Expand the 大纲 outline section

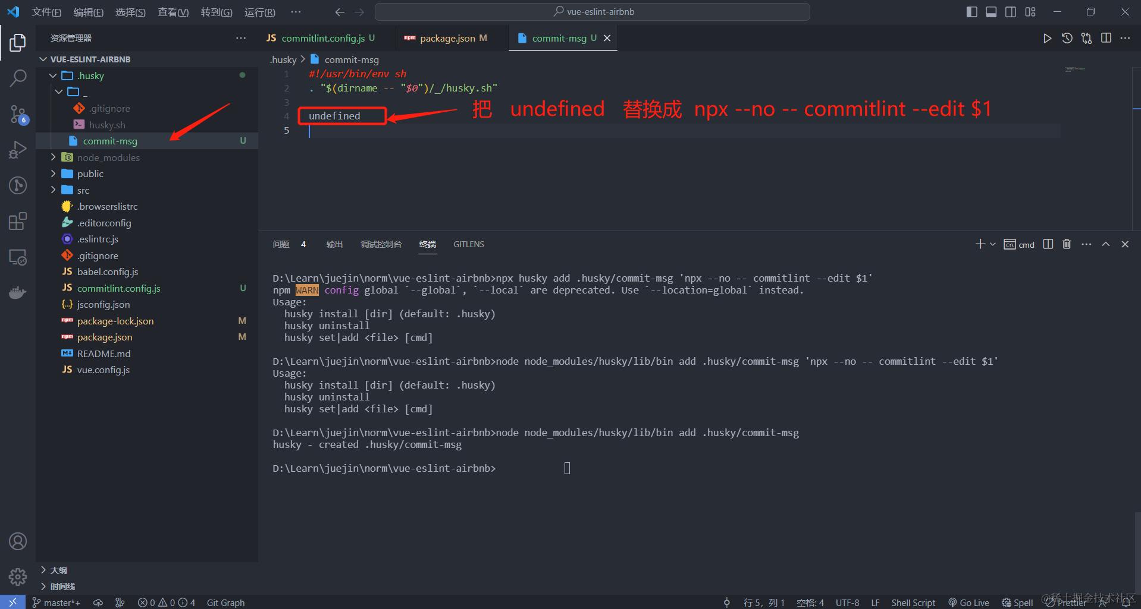[x=147, y=570]
